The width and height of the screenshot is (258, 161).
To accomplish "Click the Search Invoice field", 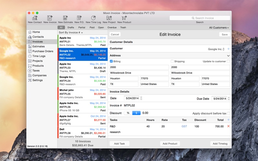I will click(x=200, y=18).
